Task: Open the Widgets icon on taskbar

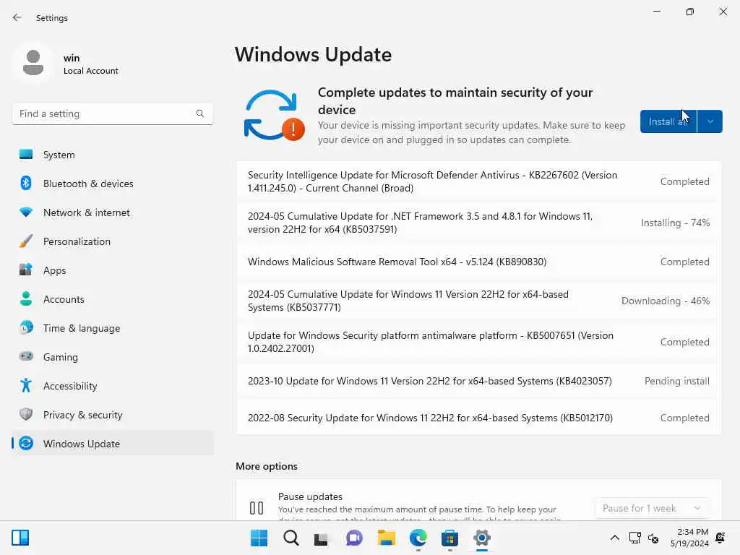Action: (x=20, y=538)
